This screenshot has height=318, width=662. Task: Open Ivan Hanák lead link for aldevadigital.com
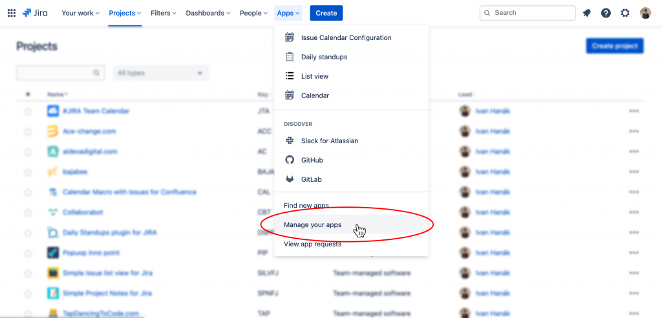pos(492,152)
